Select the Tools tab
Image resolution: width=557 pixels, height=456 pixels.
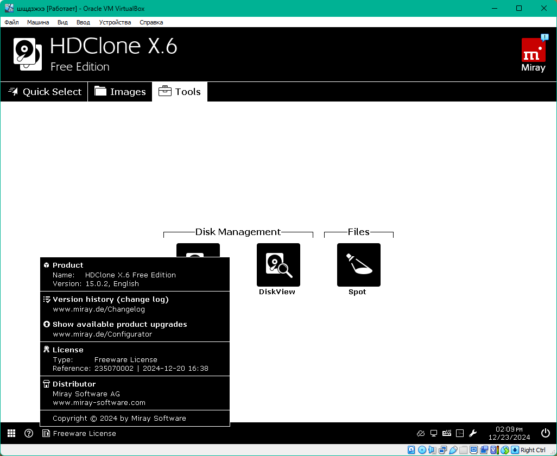tap(180, 92)
